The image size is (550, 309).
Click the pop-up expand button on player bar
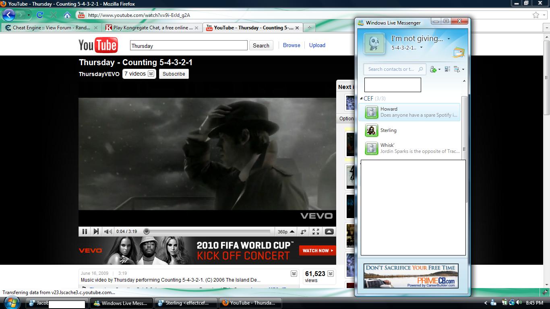point(329,231)
